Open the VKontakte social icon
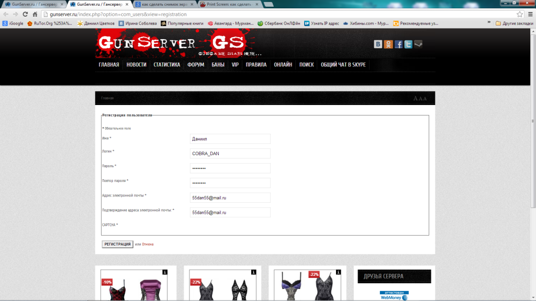The height and width of the screenshot is (301, 536). [378, 44]
